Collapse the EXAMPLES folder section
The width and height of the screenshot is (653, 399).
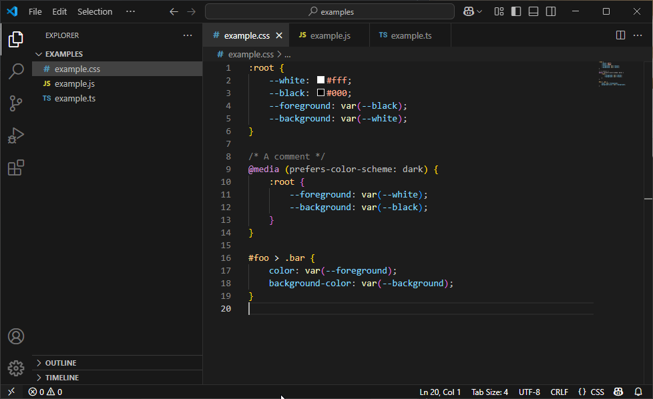click(63, 54)
